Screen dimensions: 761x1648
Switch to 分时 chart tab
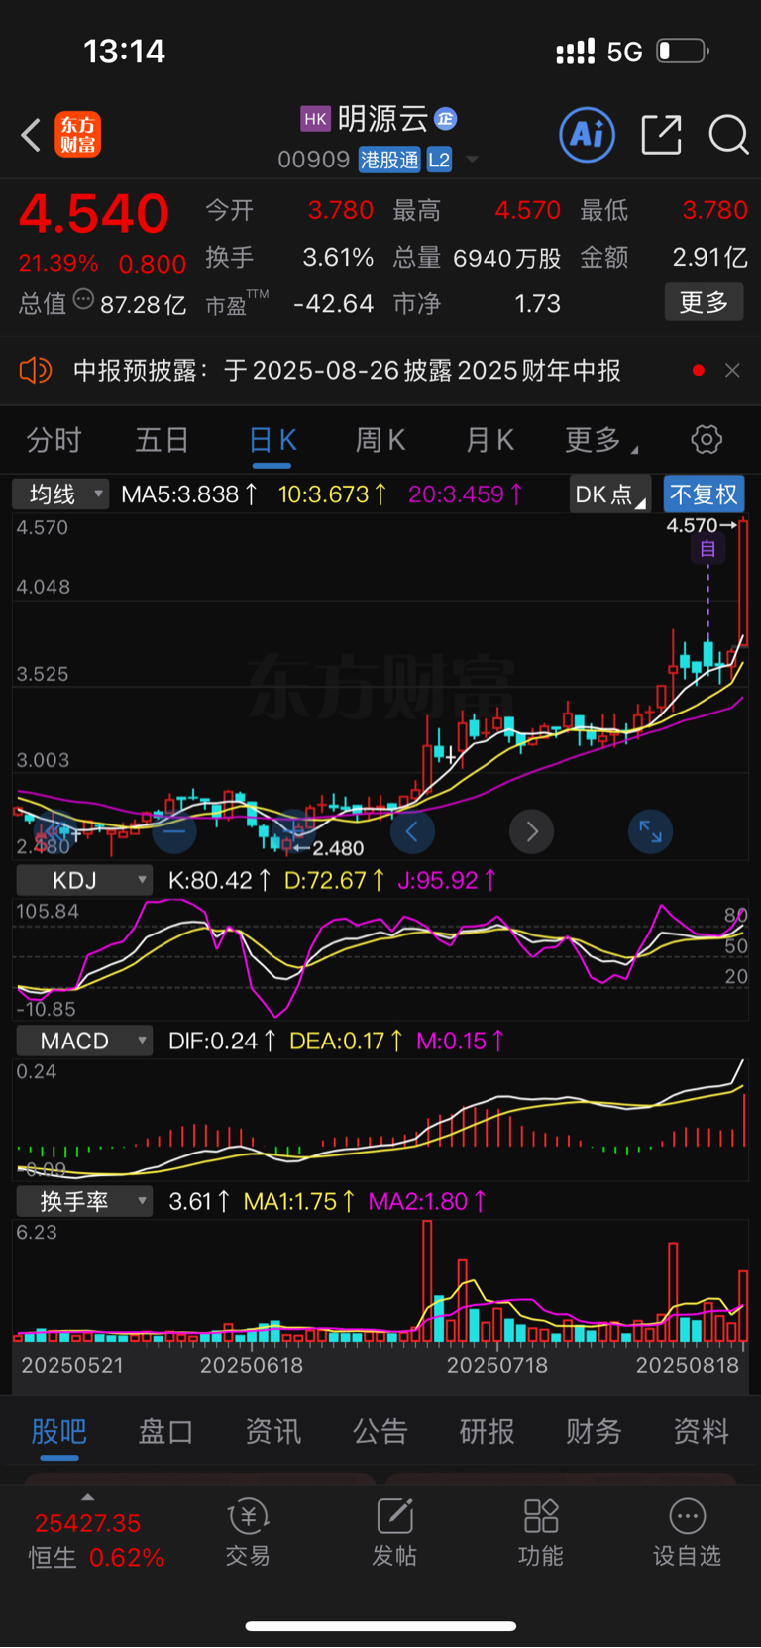[54, 440]
